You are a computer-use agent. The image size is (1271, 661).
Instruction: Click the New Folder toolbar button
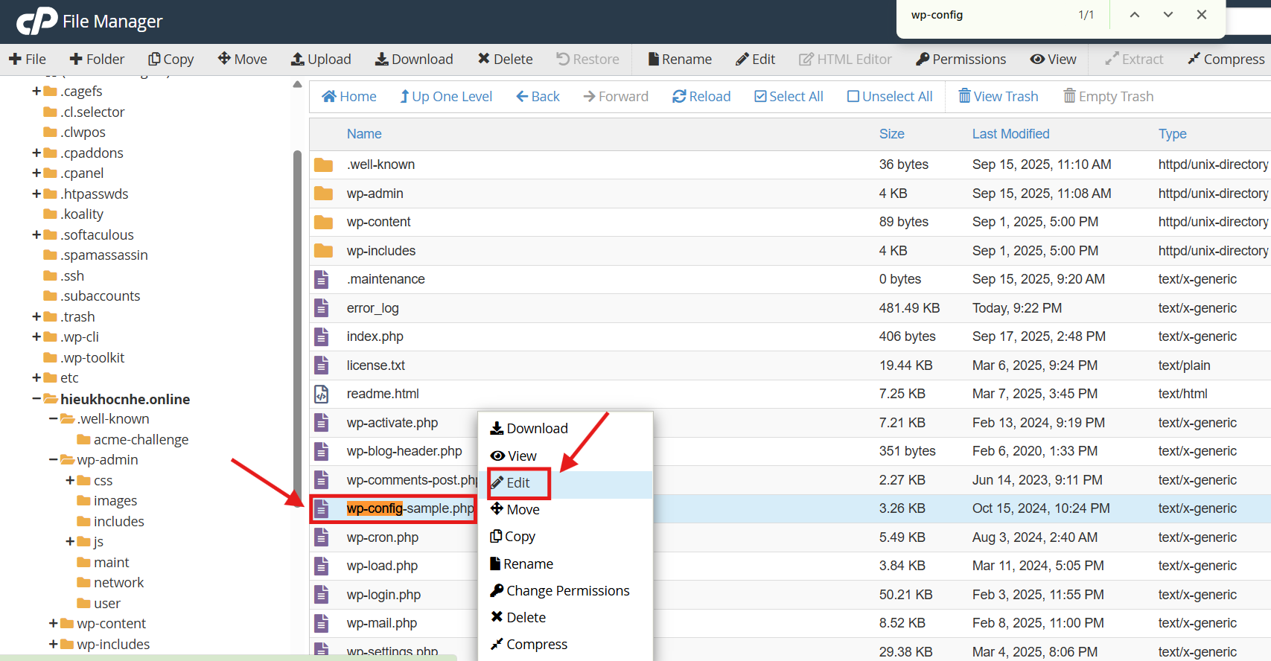[97, 59]
